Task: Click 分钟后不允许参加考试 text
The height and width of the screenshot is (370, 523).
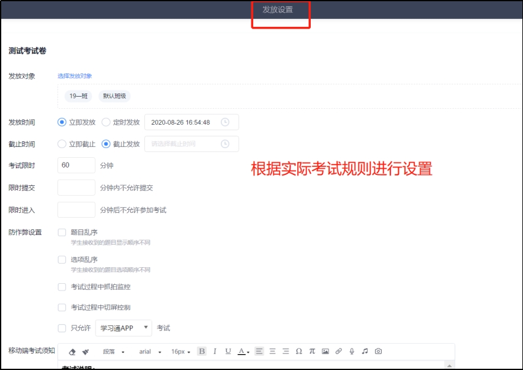Action: (x=133, y=210)
